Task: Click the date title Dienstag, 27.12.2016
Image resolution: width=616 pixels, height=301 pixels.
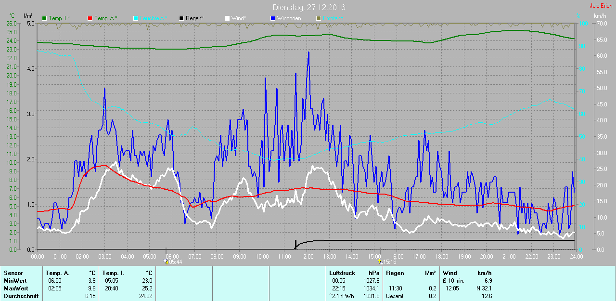Action: (x=308, y=7)
